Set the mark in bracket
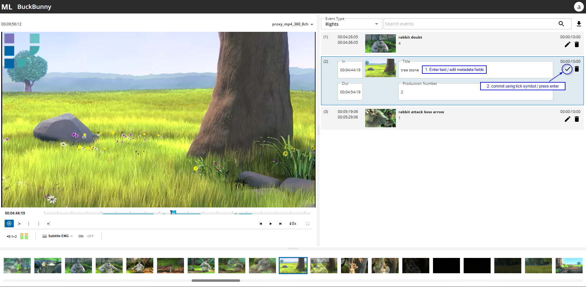Image resolution: width=586 pixels, height=287 pixels. [29, 224]
